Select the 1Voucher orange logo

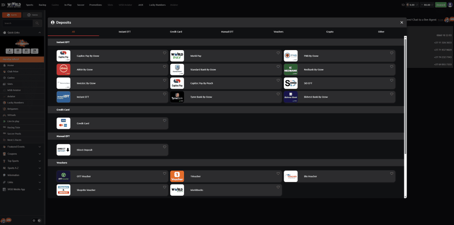point(177,176)
